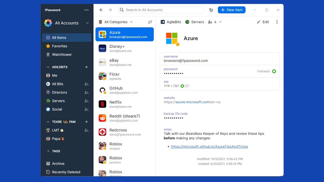Open the AzureTipsAndTricks link in notes
The image size is (324, 182).
click(210, 146)
